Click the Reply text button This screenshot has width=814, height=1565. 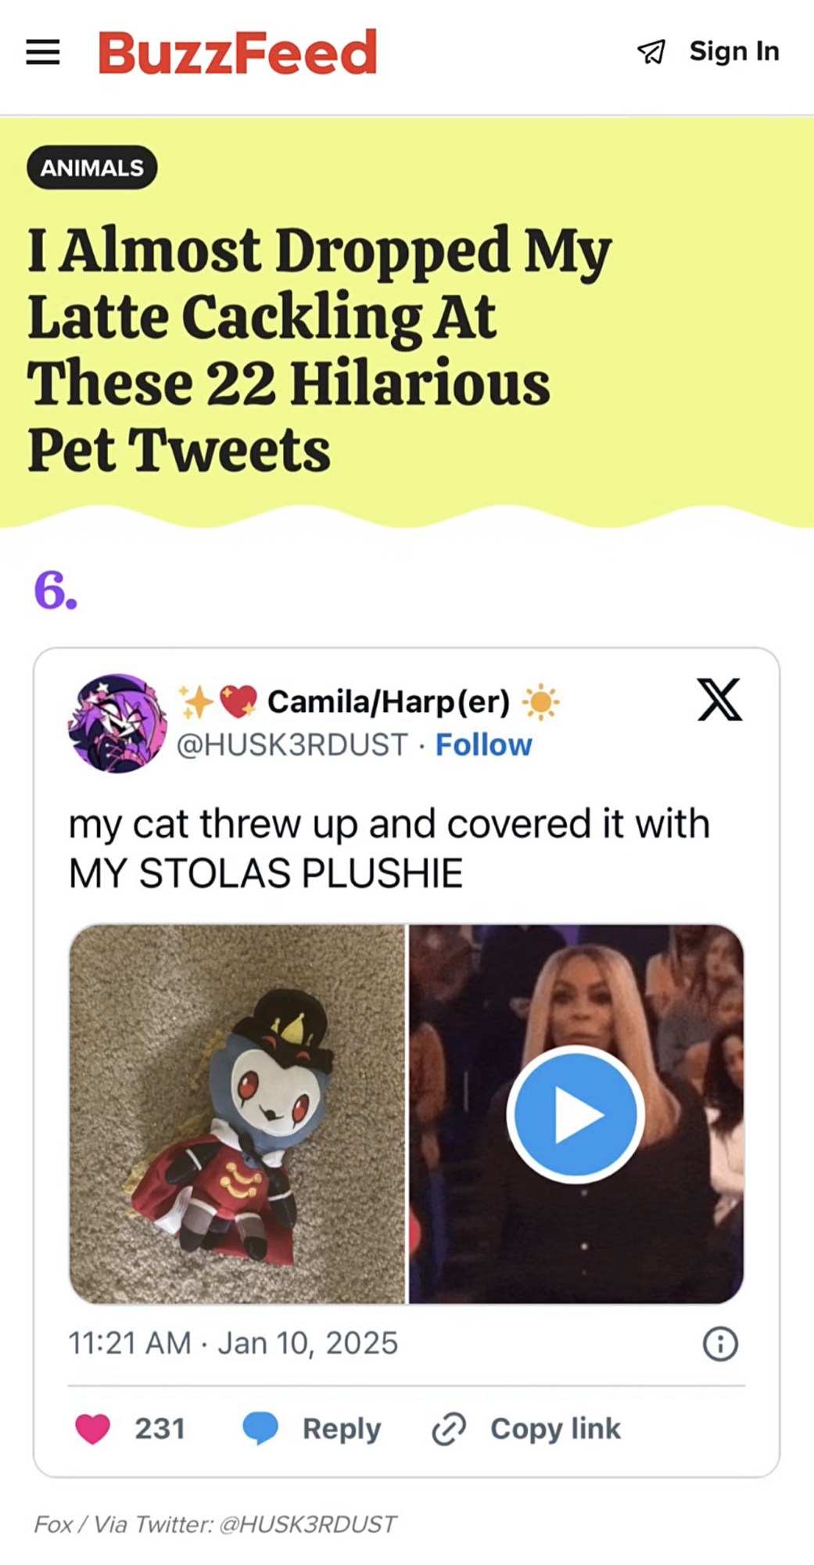(342, 1429)
